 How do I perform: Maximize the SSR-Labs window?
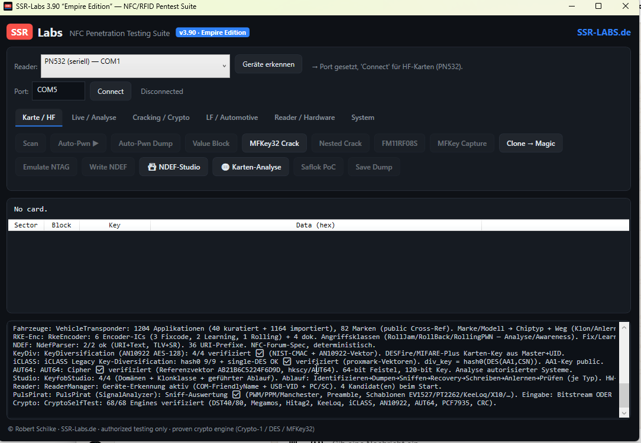598,6
